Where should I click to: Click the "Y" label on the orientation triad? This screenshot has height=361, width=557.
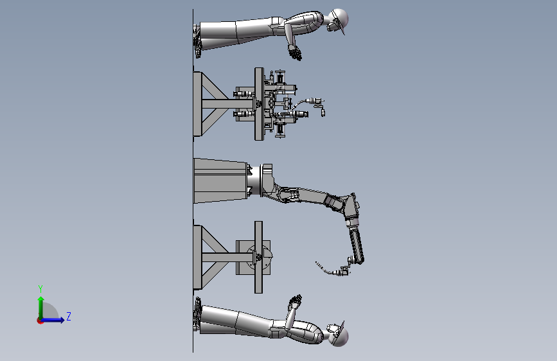(40, 288)
